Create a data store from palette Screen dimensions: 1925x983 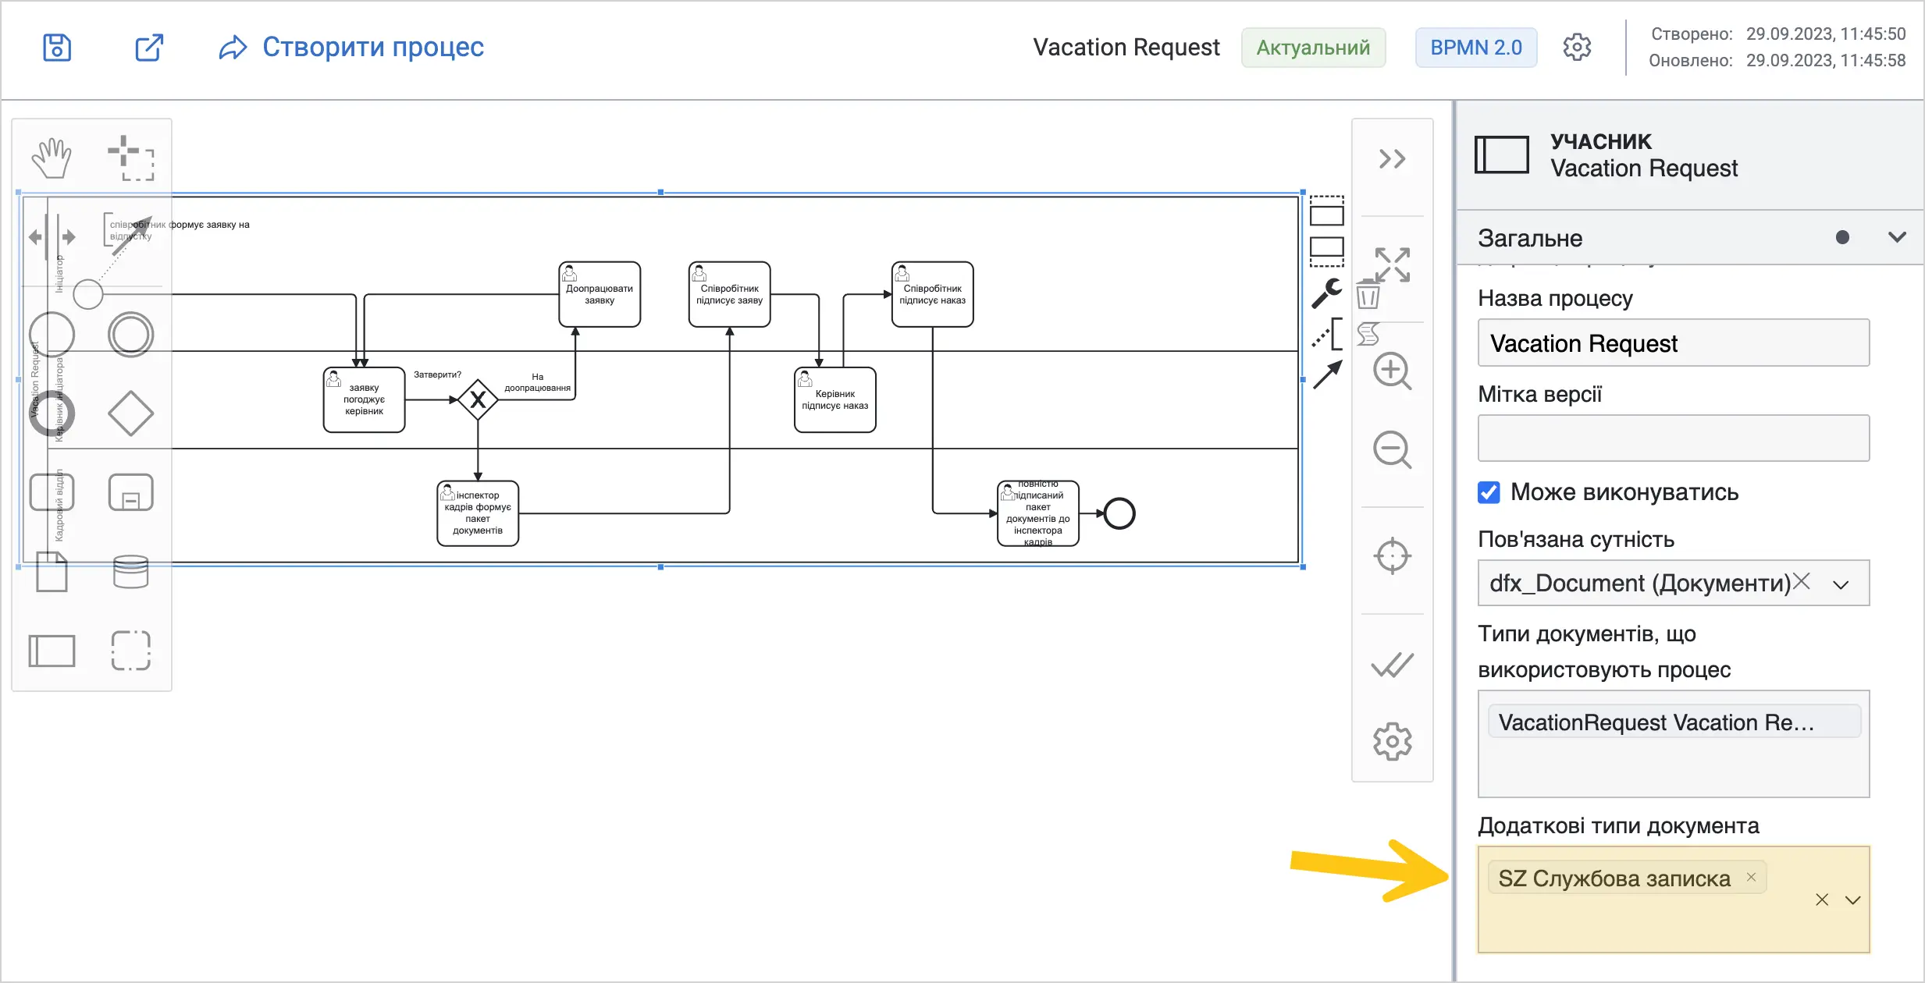[x=130, y=571]
